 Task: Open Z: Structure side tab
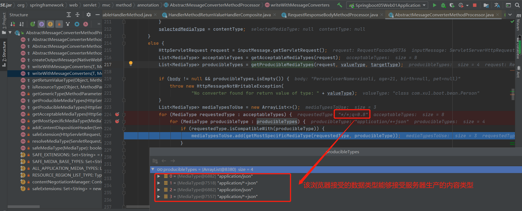coord(4,54)
